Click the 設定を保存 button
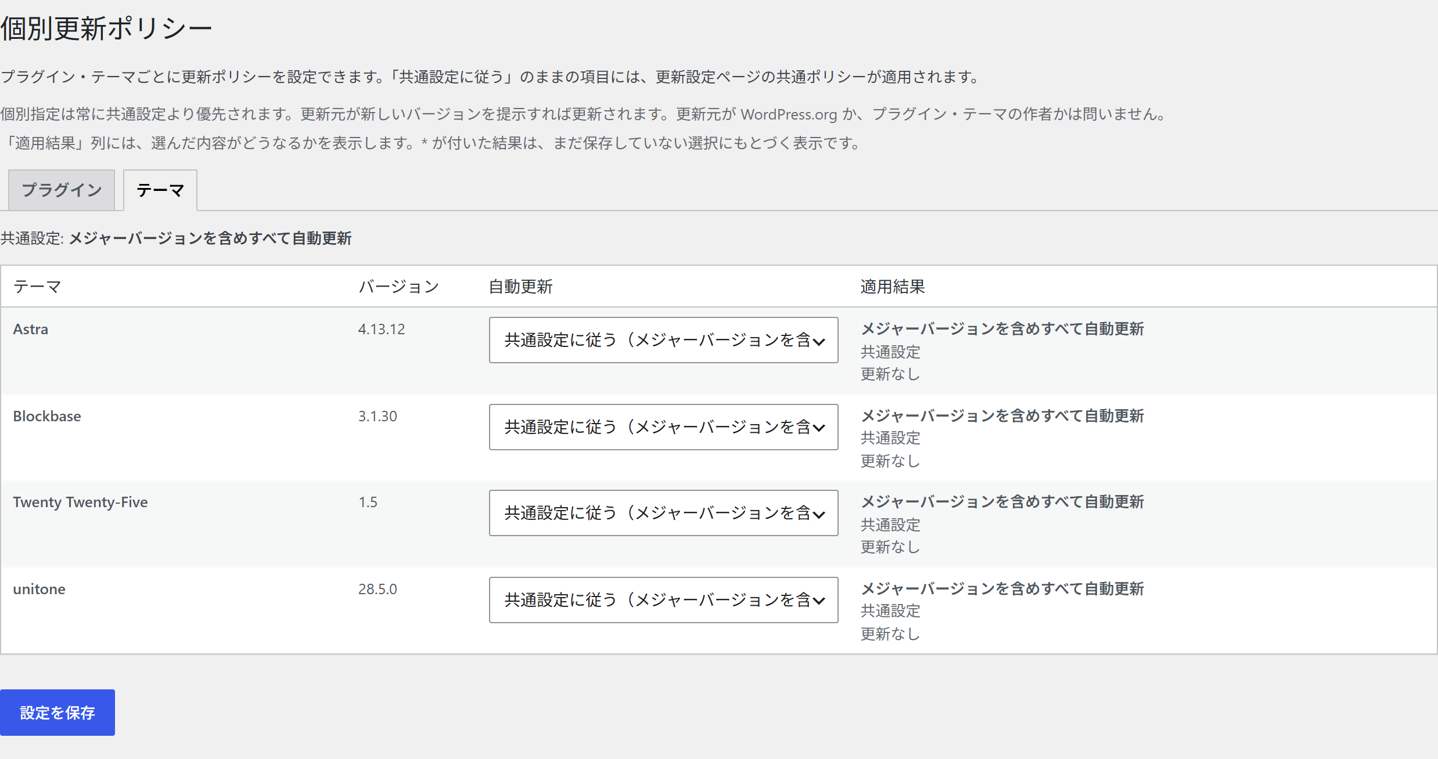The image size is (1438, 759). [57, 713]
